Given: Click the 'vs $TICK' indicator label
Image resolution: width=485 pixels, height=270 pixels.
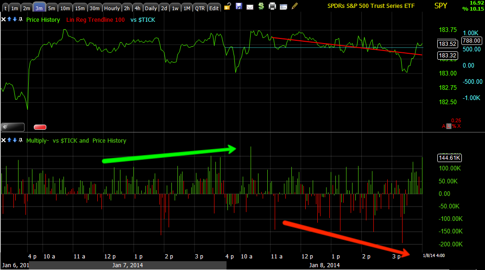Looking at the screenshot, I should 143,19.
